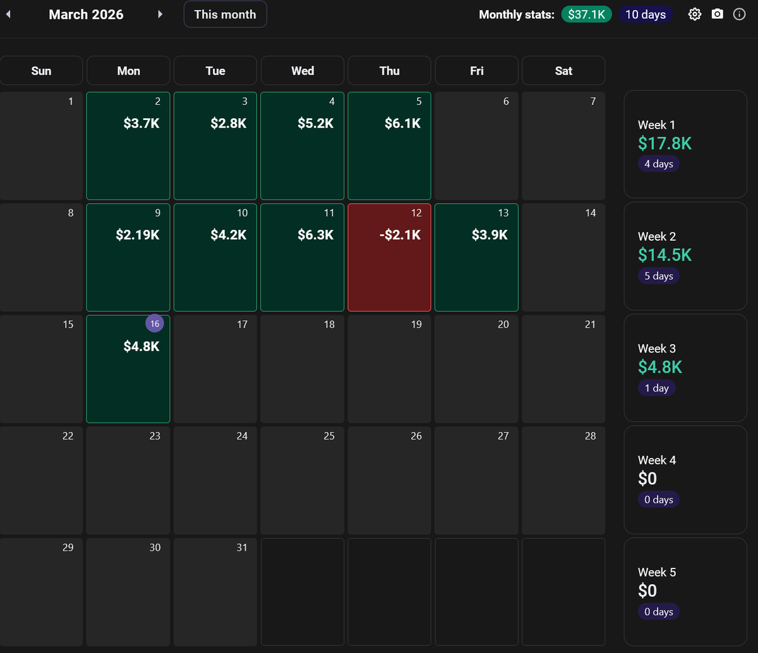The width and height of the screenshot is (758, 653).
Task: Select the Wed column header
Action: coord(303,71)
